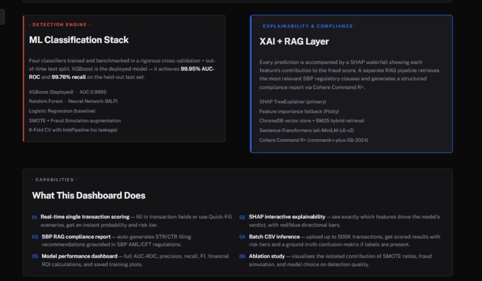Select SMOTE + Fraud Simulation augmentation line

75,121
